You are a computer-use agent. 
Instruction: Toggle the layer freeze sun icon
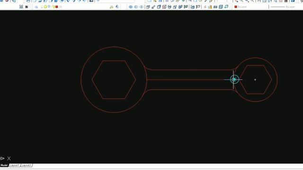[x=45, y=7]
